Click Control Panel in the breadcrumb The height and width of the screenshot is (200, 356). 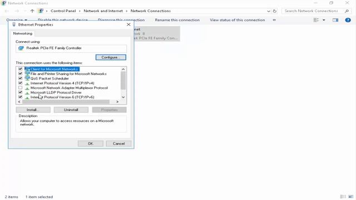[63, 11]
